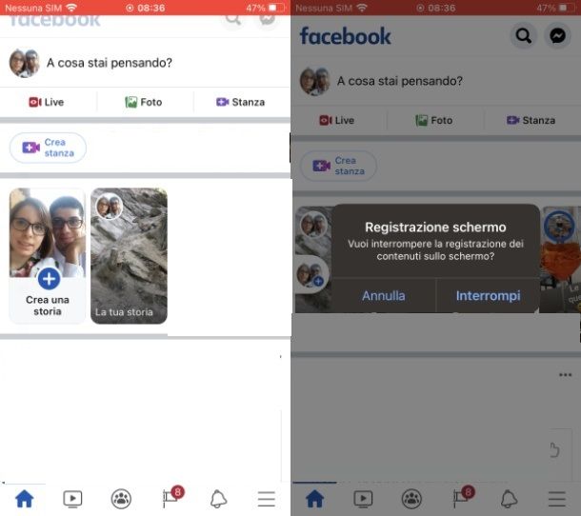581x516 pixels.
Task: Tap facebook logo in the right screen
Action: [x=345, y=36]
